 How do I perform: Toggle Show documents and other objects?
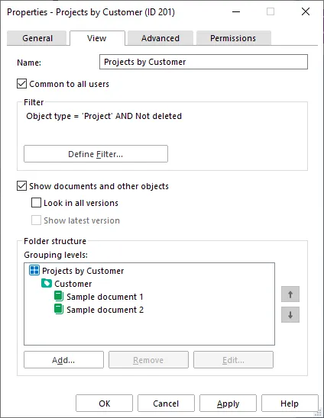tap(21, 186)
